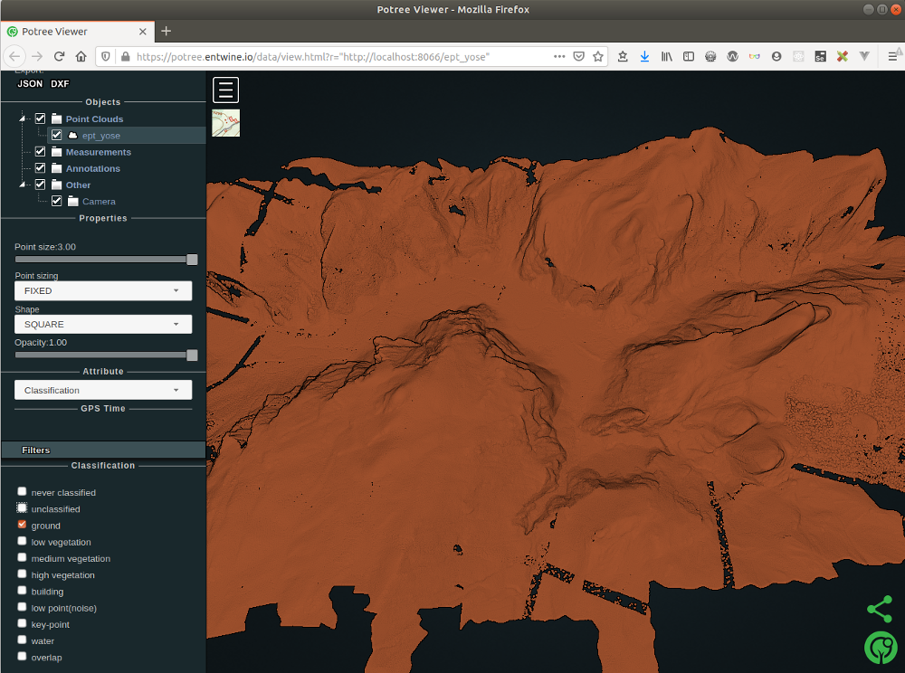
Task: Click the Opacity slider handle
Action: [x=192, y=355]
